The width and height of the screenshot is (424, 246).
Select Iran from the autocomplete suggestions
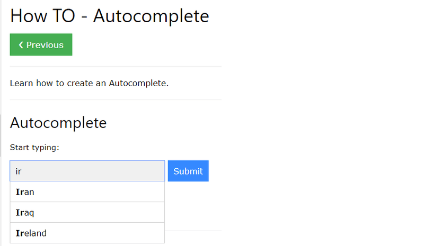tap(87, 192)
